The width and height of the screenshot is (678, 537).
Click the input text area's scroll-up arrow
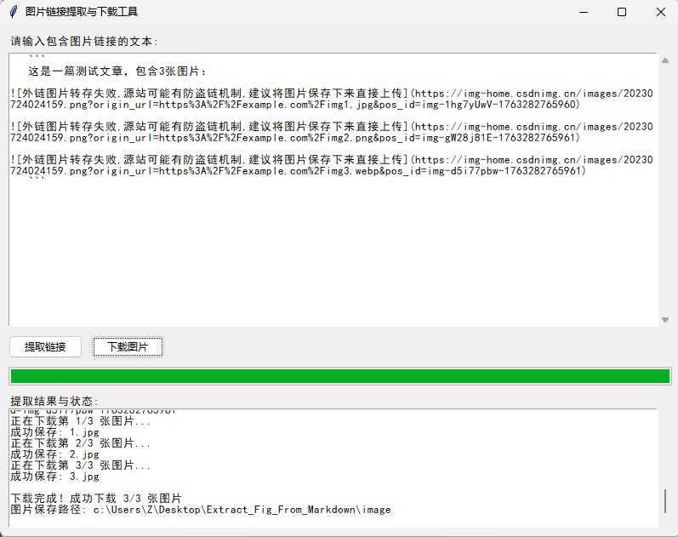coord(665,60)
